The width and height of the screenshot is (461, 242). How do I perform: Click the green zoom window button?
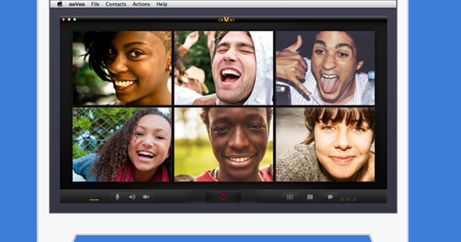point(75,19)
